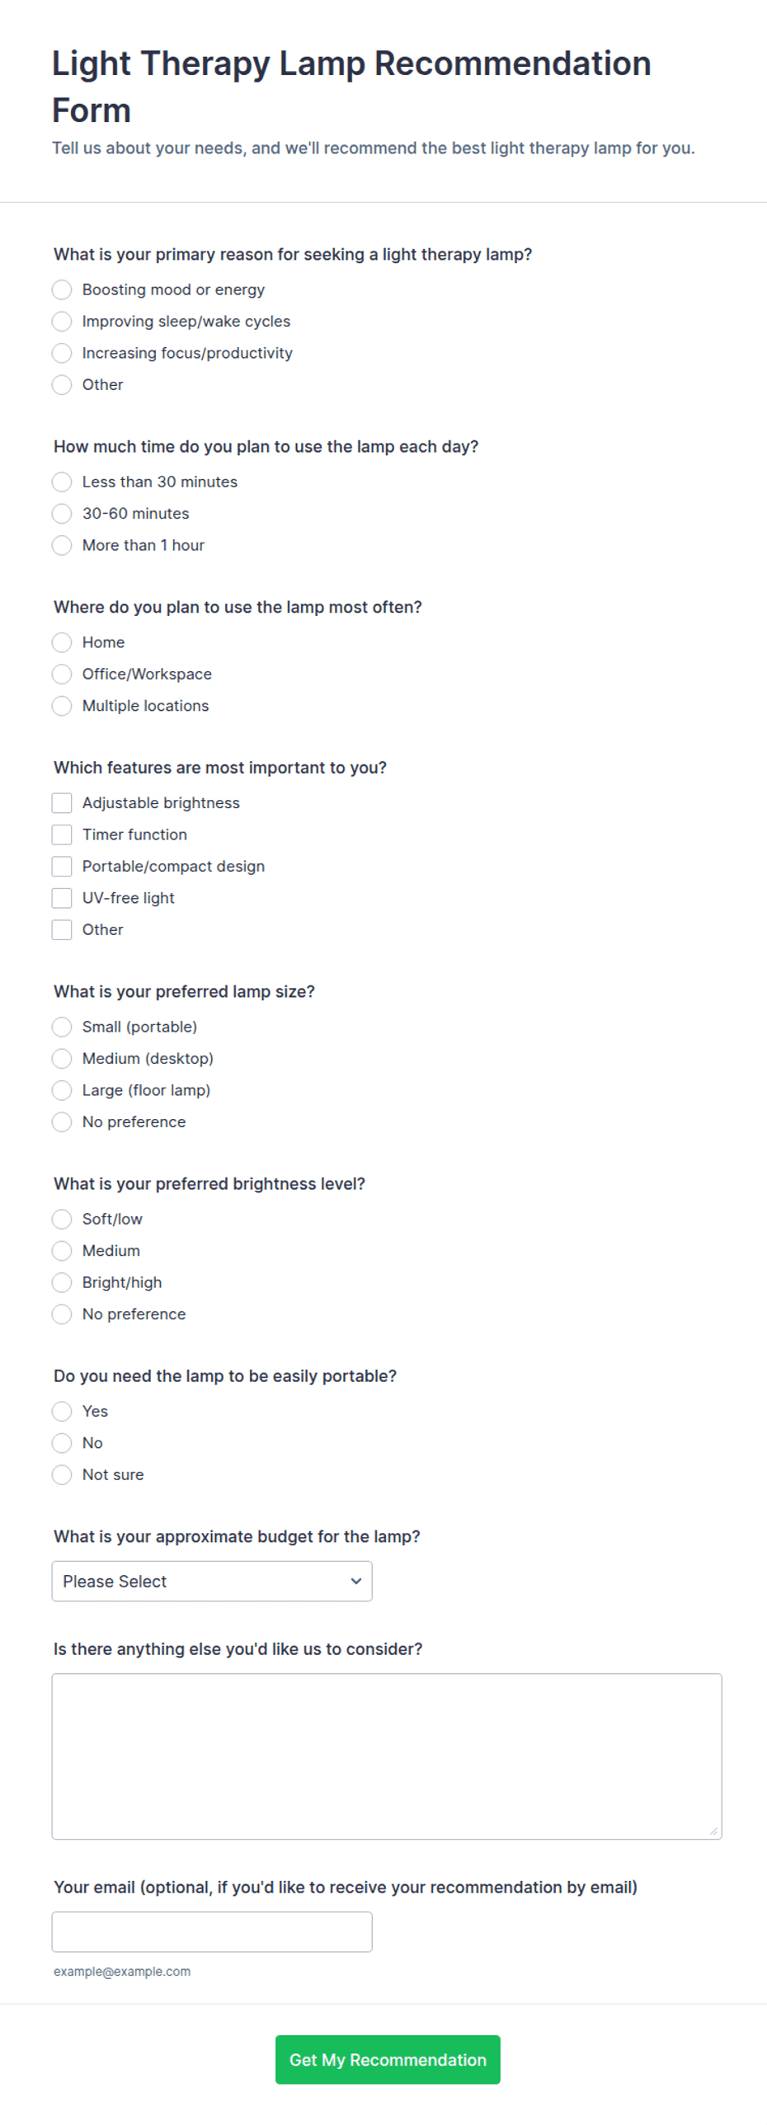The image size is (767, 2125).
Task: Choose 'Soft/low' brightness option
Action: 62,1219
